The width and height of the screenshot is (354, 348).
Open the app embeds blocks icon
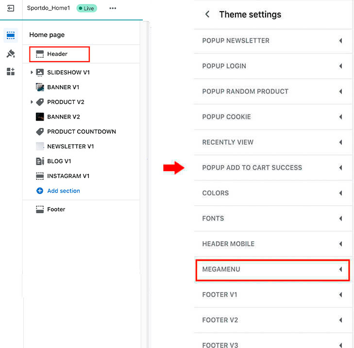click(11, 71)
